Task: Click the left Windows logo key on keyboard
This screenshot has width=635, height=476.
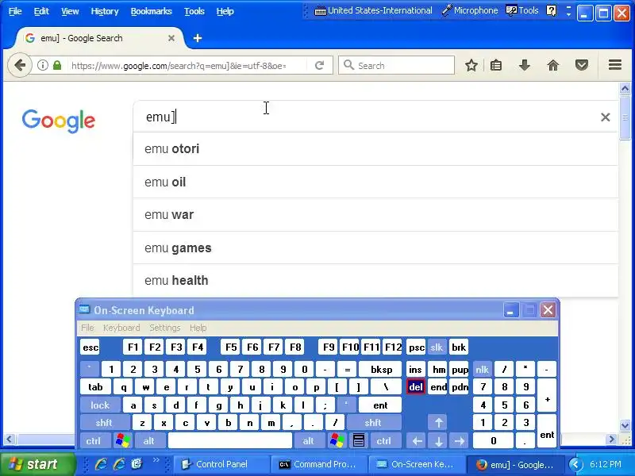Action: pyautogui.click(x=123, y=440)
